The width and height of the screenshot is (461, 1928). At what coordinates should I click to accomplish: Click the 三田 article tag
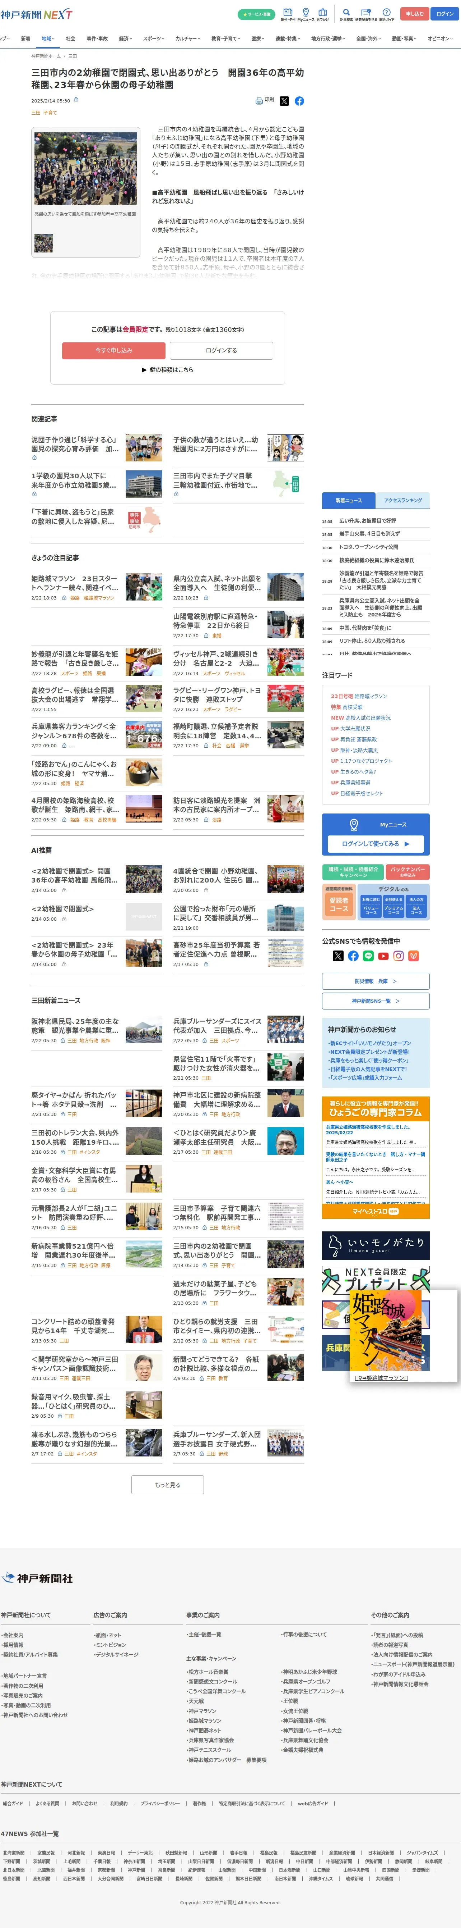coord(36,113)
